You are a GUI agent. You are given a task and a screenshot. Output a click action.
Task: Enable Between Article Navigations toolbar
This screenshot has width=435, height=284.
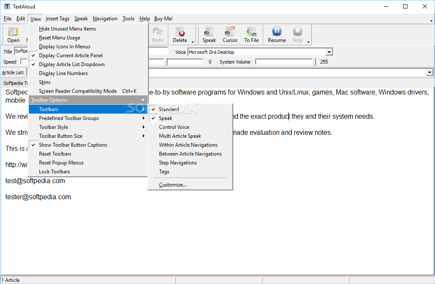[190, 153]
